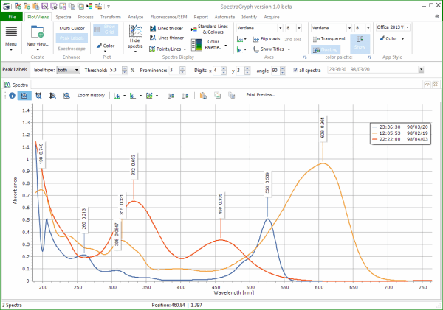
Task: Toggle the Show Grid button
Action: pyautogui.click(x=106, y=29)
